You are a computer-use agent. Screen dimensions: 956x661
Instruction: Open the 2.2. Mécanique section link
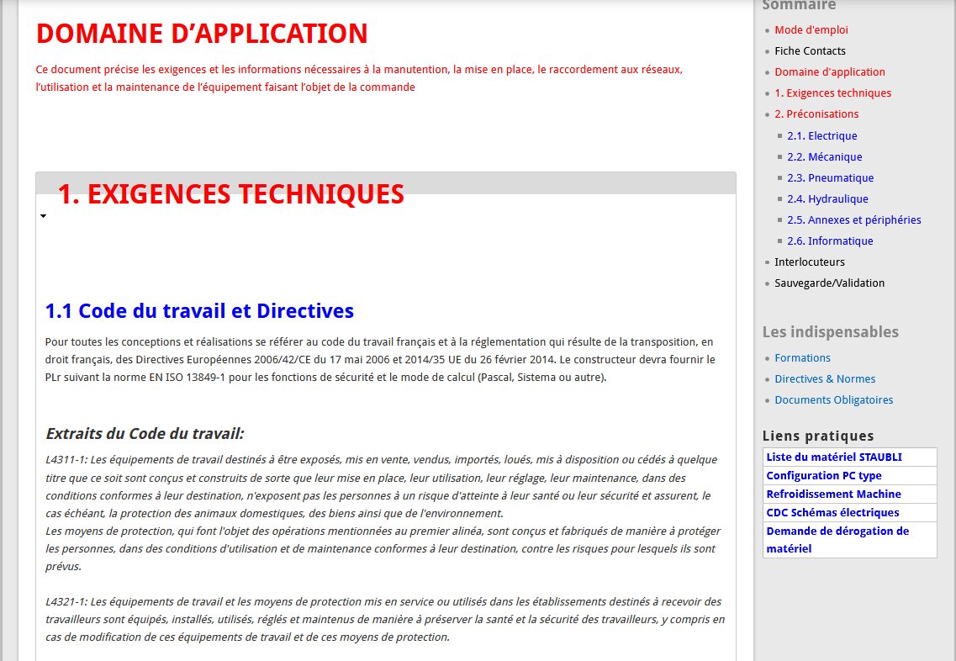[824, 156]
